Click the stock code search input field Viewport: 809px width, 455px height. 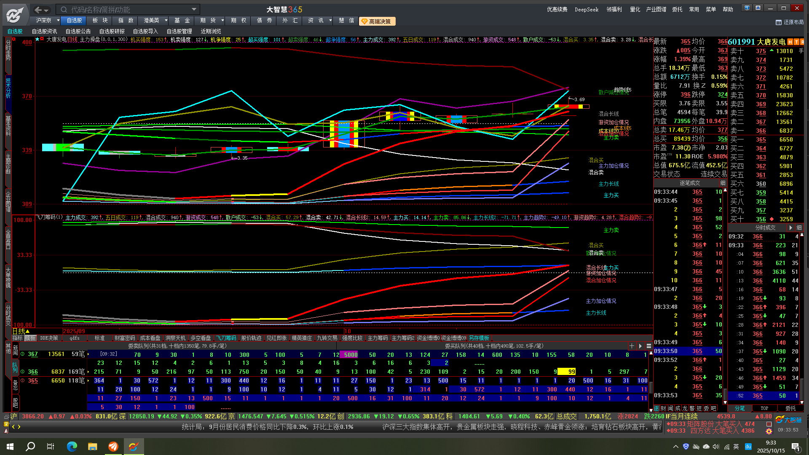[126, 10]
